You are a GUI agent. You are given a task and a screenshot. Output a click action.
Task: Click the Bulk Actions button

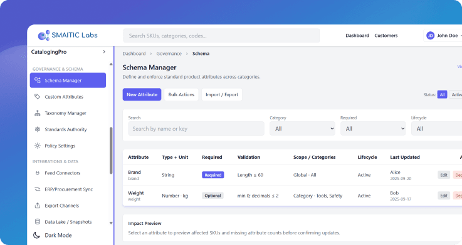(181, 94)
